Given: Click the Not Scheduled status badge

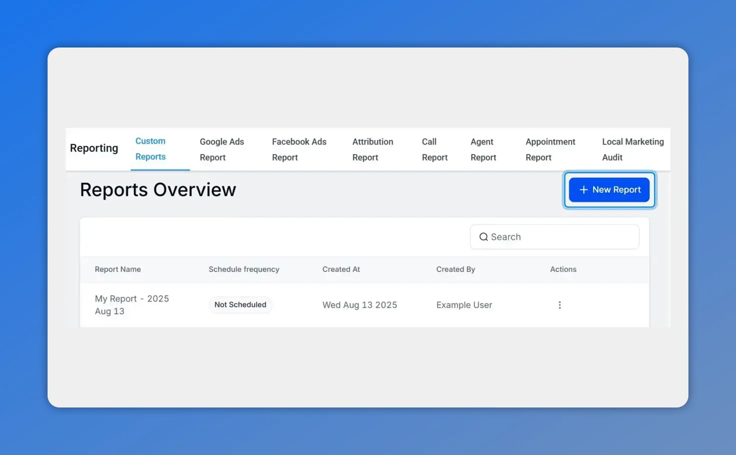Looking at the screenshot, I should click(x=240, y=304).
